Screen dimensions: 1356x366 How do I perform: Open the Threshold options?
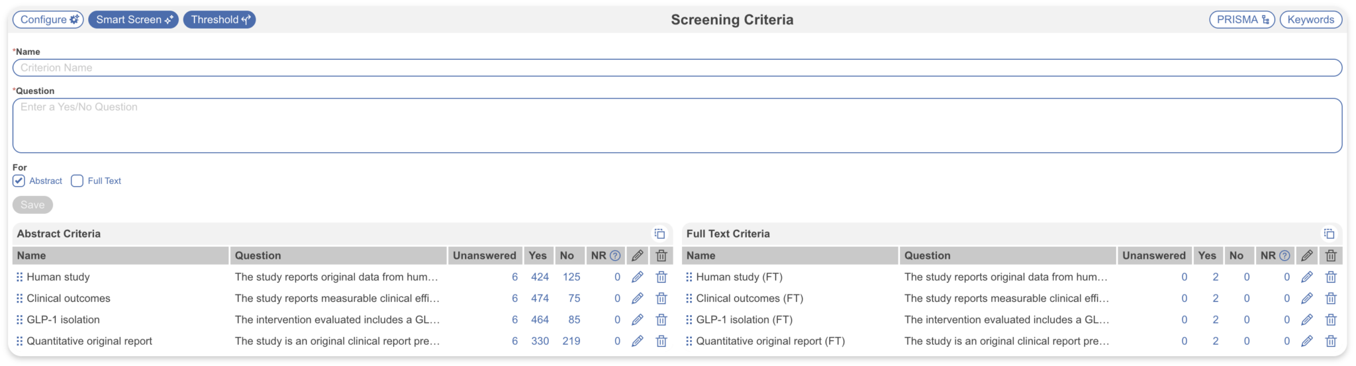(x=220, y=20)
